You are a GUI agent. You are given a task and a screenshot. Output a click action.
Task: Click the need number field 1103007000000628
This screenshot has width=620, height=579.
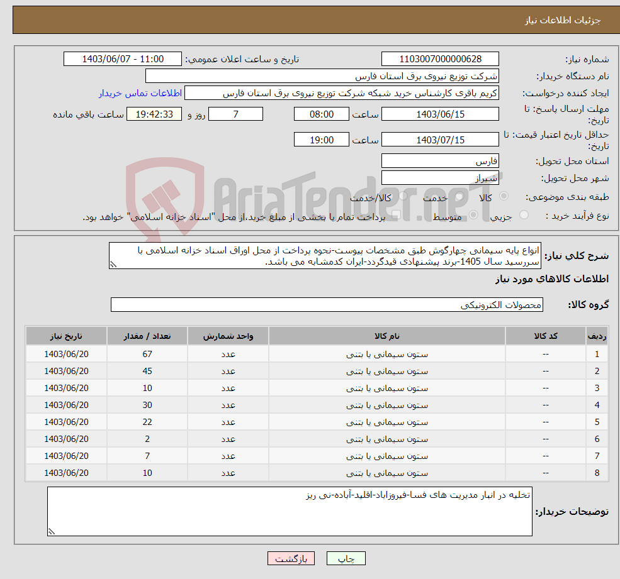(x=440, y=59)
